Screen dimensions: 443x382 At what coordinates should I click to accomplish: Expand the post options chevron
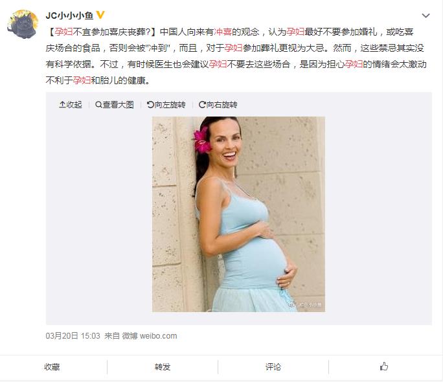point(426,16)
